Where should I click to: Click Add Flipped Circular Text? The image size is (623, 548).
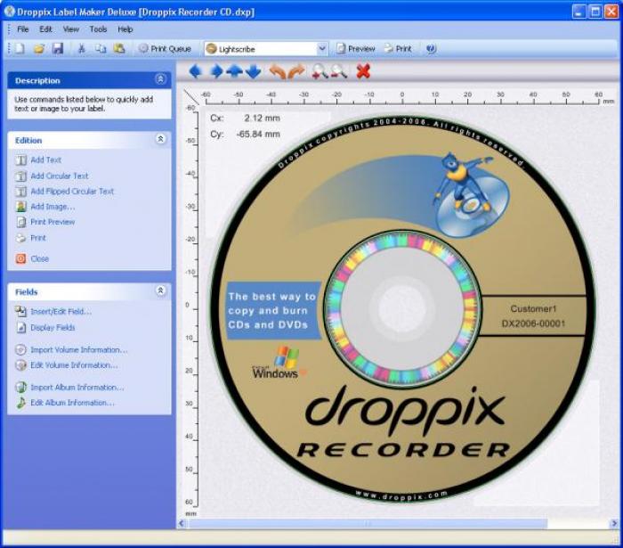coord(72,192)
